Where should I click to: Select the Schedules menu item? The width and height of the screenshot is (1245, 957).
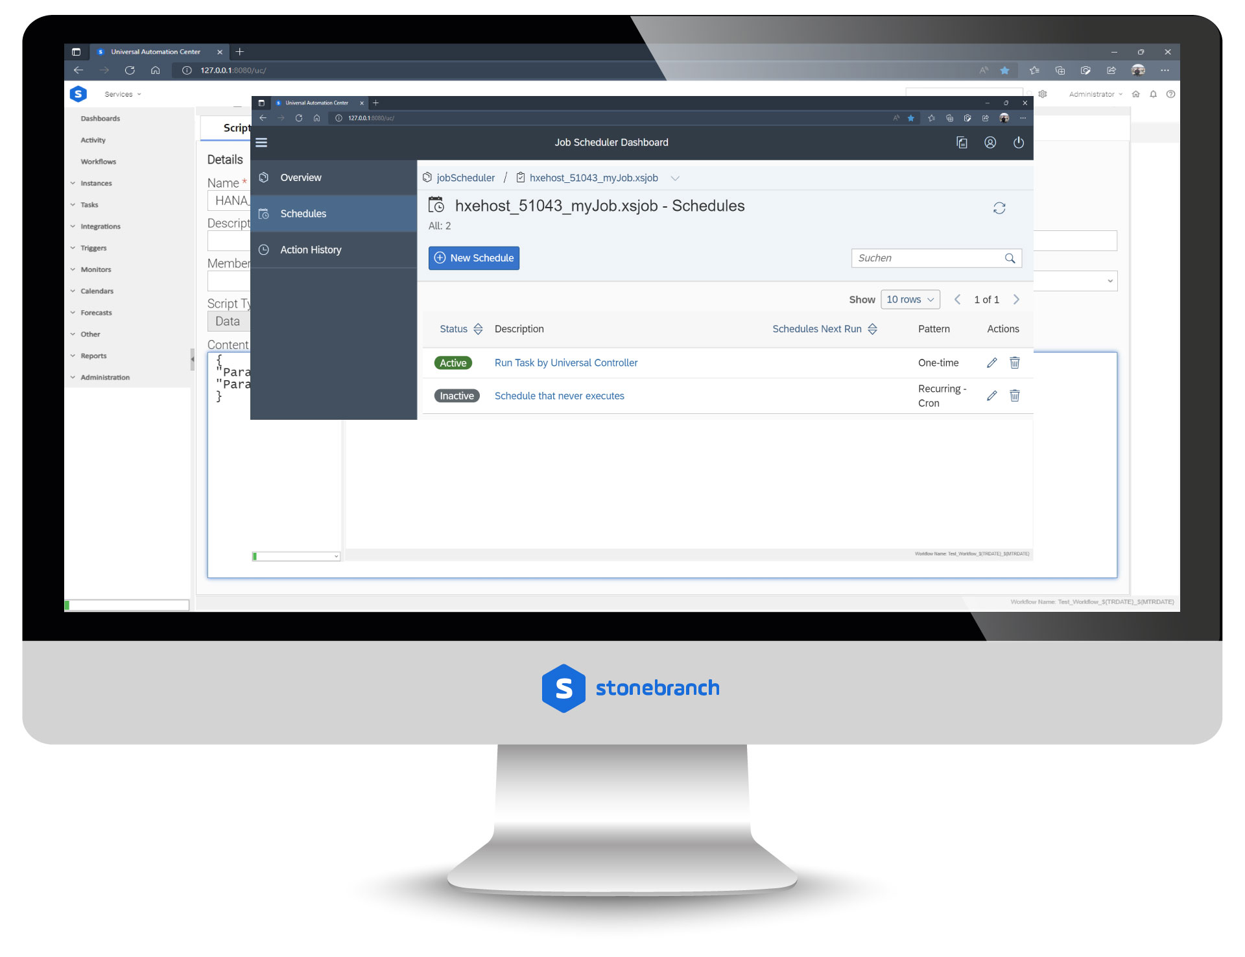coord(303,213)
